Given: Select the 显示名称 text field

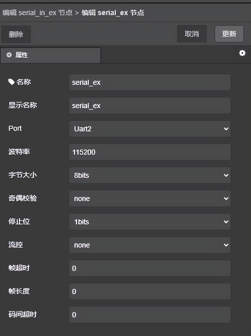Looking at the screenshot, I should coord(150,106).
